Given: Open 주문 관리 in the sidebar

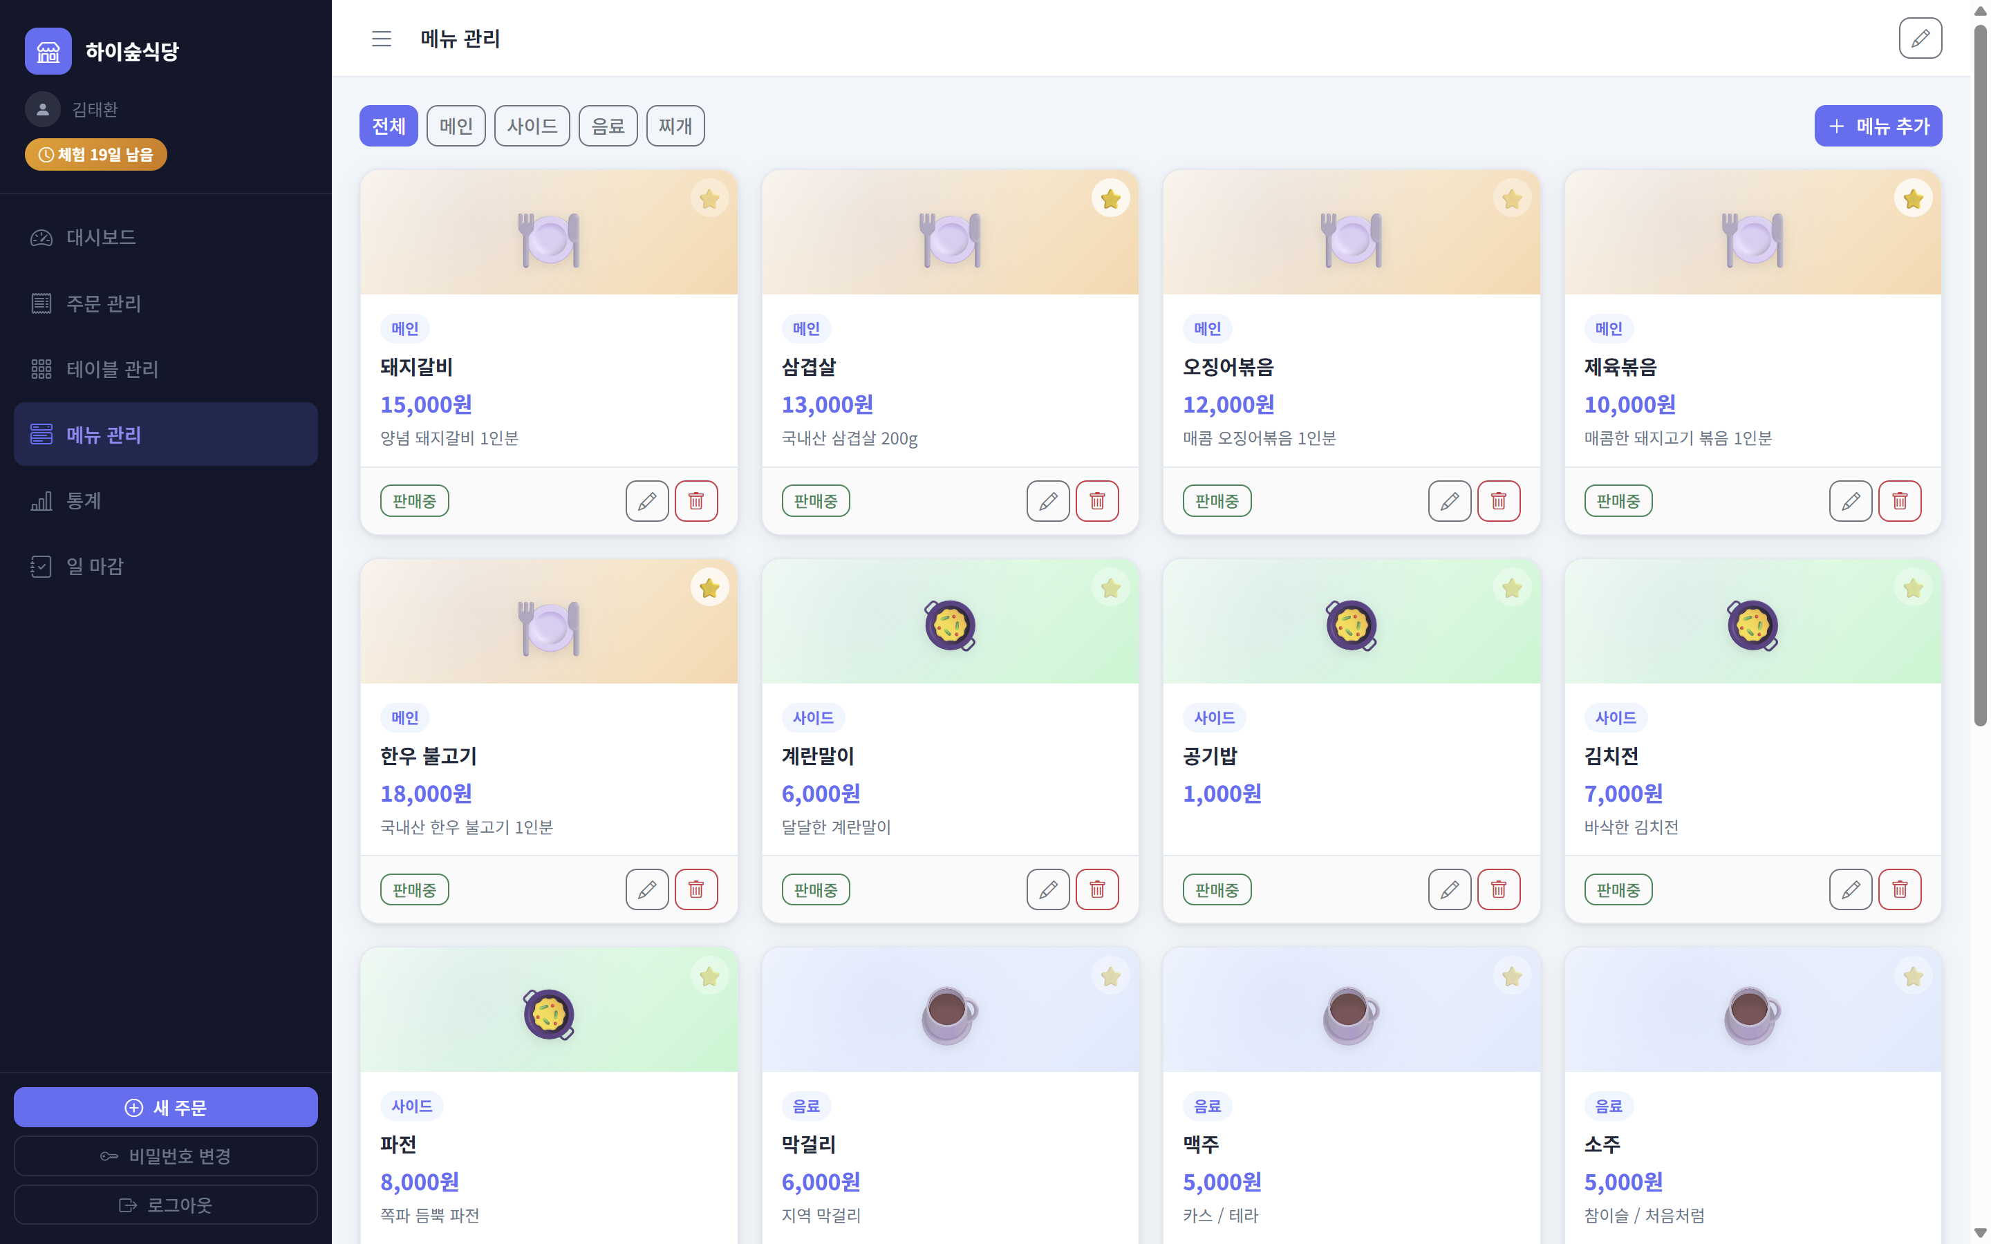Looking at the screenshot, I should (x=165, y=303).
